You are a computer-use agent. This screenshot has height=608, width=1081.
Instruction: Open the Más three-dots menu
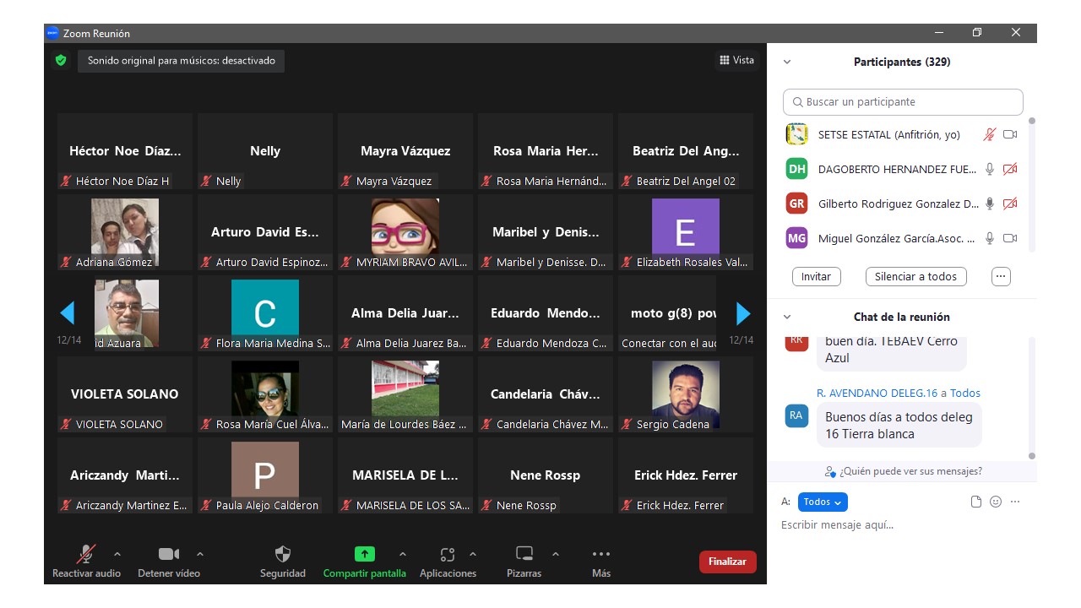[601, 554]
